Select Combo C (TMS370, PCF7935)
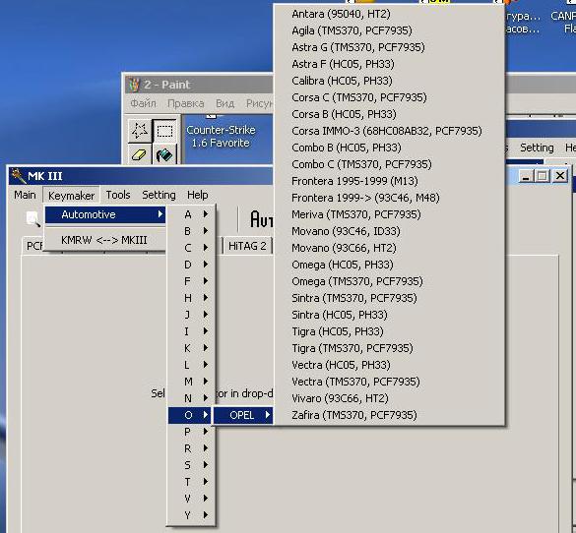The width and height of the screenshot is (576, 533). point(389,164)
